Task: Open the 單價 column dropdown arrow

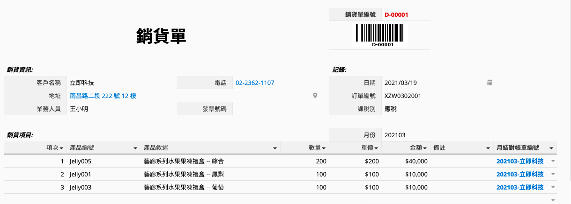Action: click(376, 148)
